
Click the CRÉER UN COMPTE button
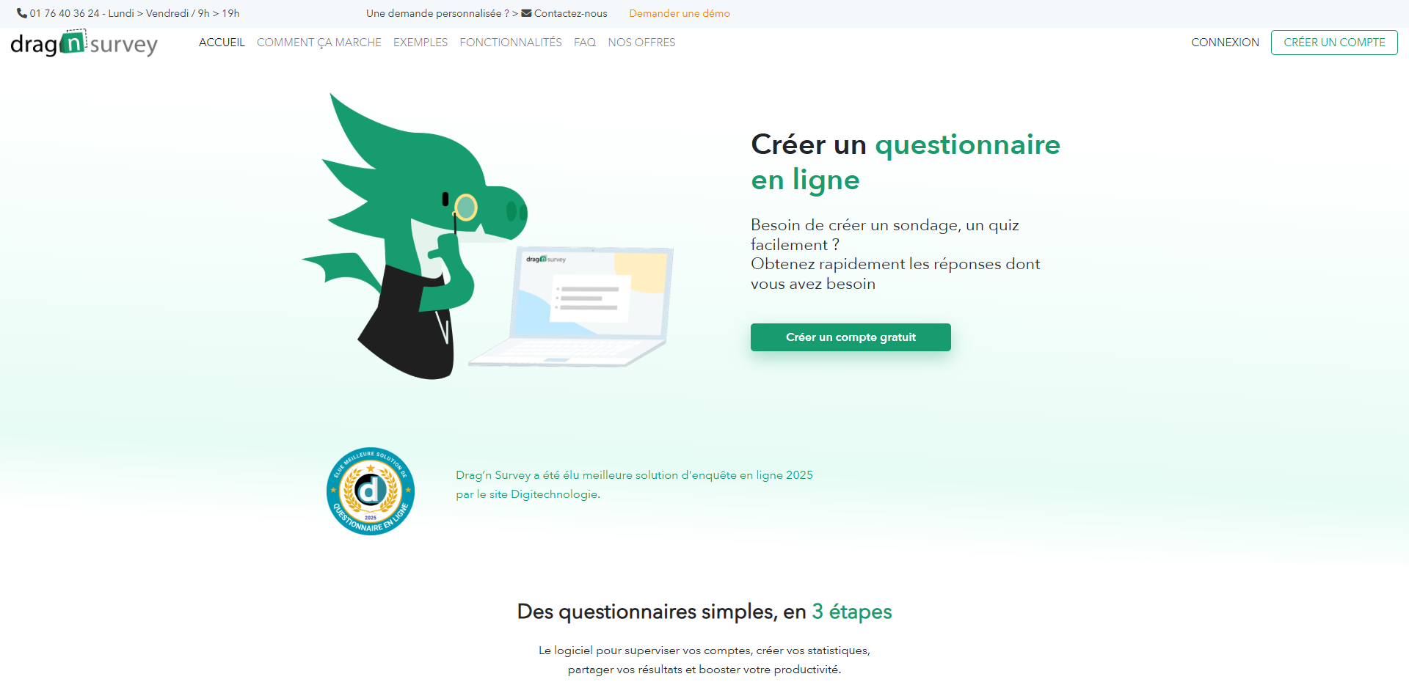(1334, 43)
